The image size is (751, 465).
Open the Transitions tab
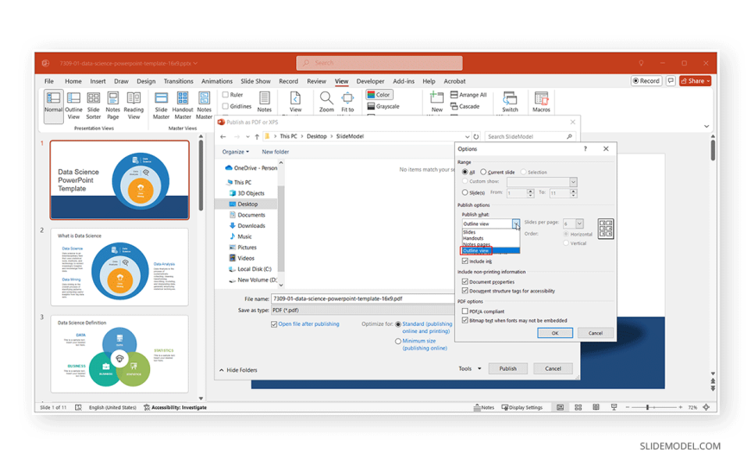(x=178, y=81)
